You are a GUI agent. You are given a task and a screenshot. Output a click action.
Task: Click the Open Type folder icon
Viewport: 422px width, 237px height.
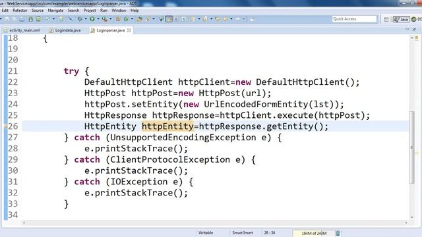(x=139, y=19)
